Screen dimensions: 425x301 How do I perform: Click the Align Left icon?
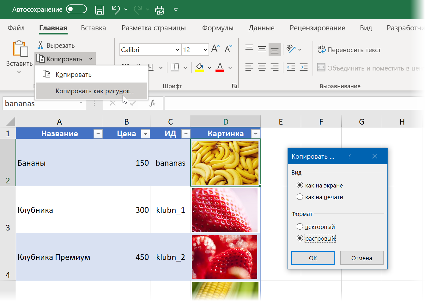coord(249,67)
